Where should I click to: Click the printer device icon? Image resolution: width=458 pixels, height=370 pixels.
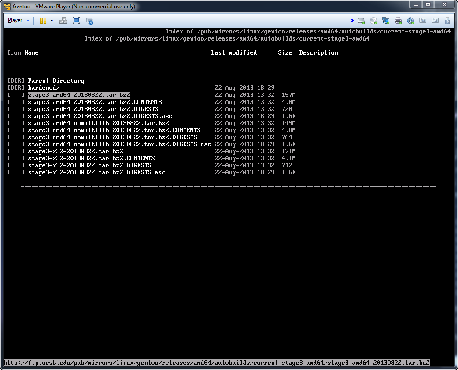tap(398, 21)
